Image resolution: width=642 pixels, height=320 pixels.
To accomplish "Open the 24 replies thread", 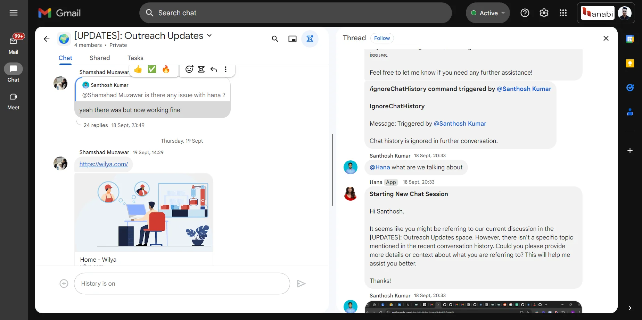I will click(x=96, y=125).
